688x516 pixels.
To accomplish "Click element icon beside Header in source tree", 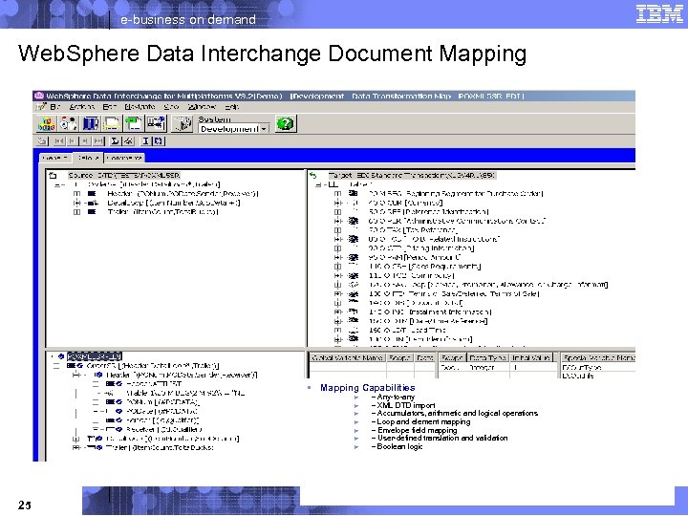I will pos(92,193).
